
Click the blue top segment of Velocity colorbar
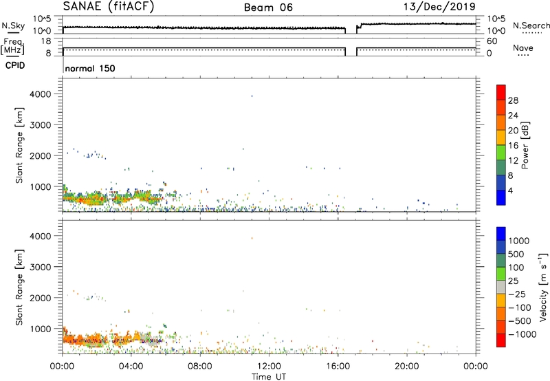501,234
